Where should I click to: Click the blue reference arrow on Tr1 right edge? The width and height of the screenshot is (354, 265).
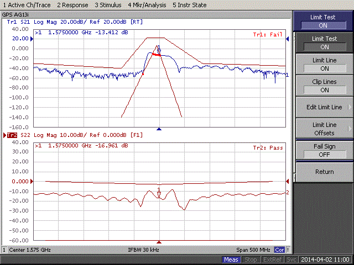288,39
